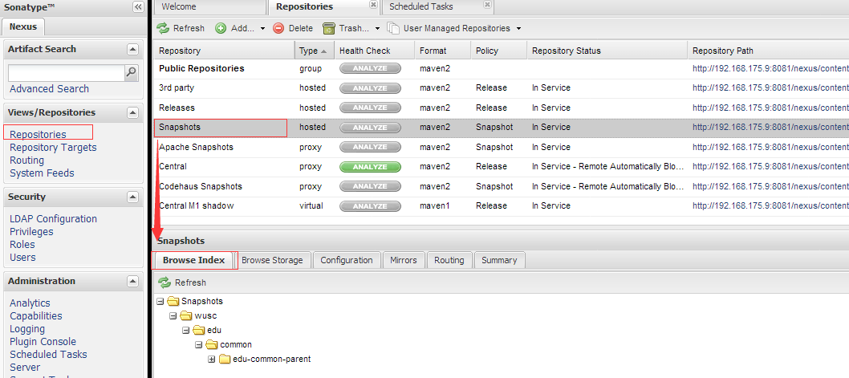Open the Summary tab
849x378 pixels.
pos(499,260)
